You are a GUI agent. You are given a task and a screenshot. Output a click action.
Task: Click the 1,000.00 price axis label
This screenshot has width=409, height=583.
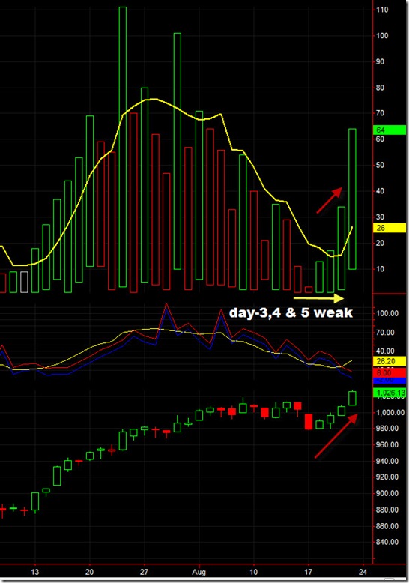pyautogui.click(x=390, y=412)
